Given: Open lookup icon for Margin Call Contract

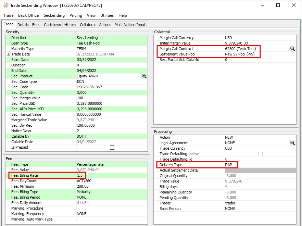Looking at the screenshot, I should coord(292,49).
